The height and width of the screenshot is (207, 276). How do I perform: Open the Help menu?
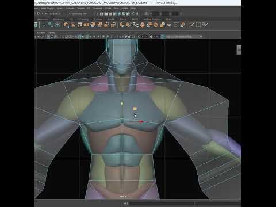(133, 9)
